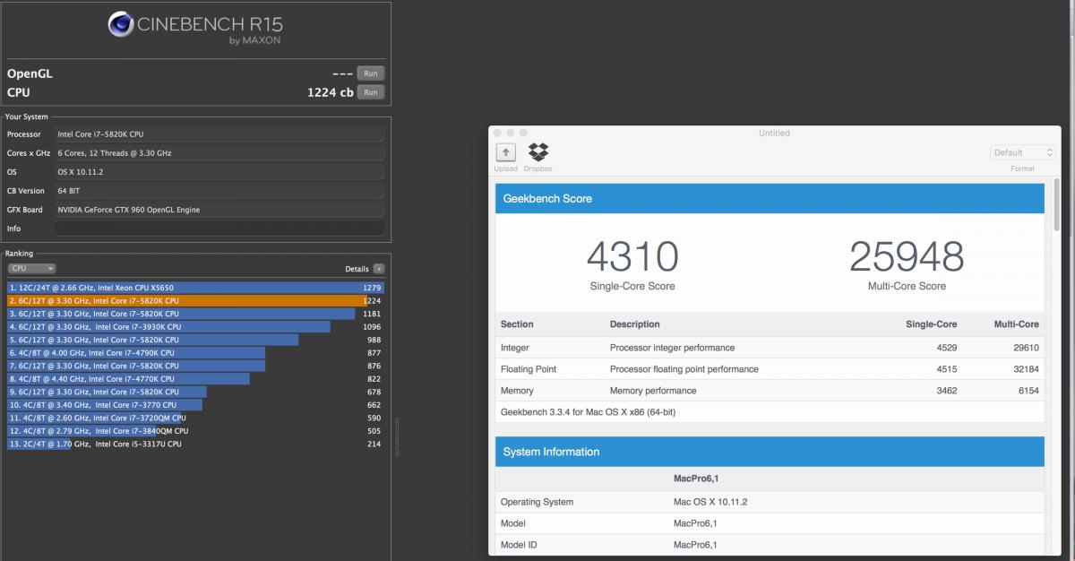The image size is (1075, 561).
Task: Click the Geekbench window green zoom button
Action: [523, 133]
